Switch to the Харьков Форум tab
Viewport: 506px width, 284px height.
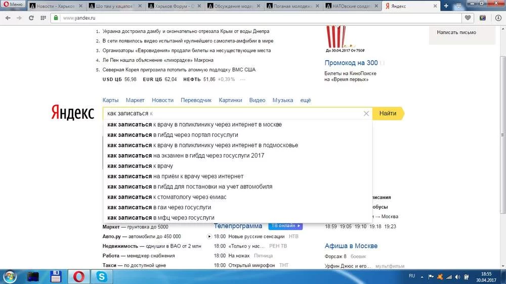[x=174, y=6]
